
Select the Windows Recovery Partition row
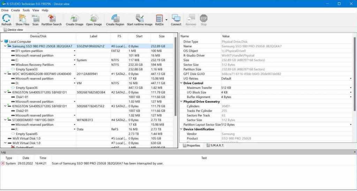pos(87,65)
